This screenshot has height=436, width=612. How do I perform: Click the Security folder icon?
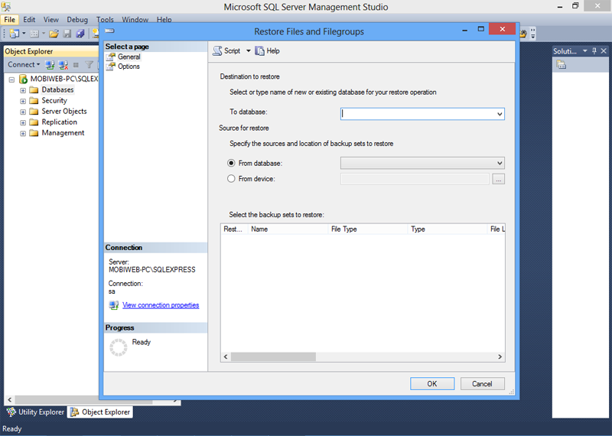34,101
